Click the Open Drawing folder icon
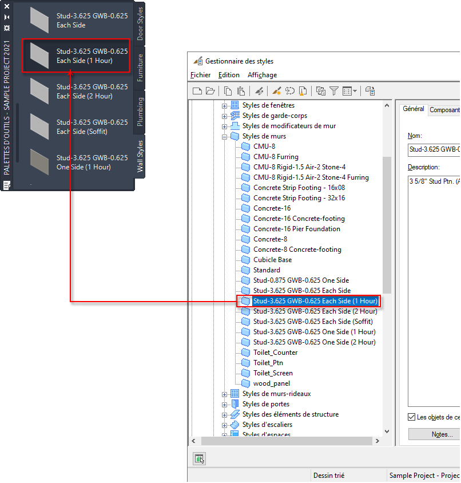The height and width of the screenshot is (483, 461). pos(210,91)
